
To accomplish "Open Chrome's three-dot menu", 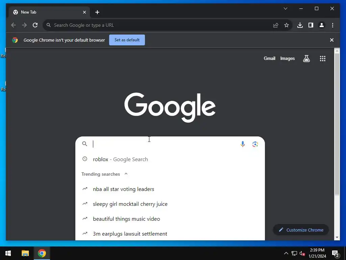I will 332,25.
